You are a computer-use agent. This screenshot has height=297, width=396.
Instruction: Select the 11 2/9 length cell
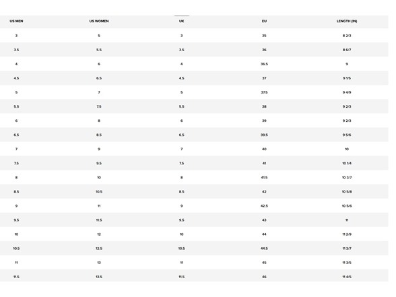(347, 234)
